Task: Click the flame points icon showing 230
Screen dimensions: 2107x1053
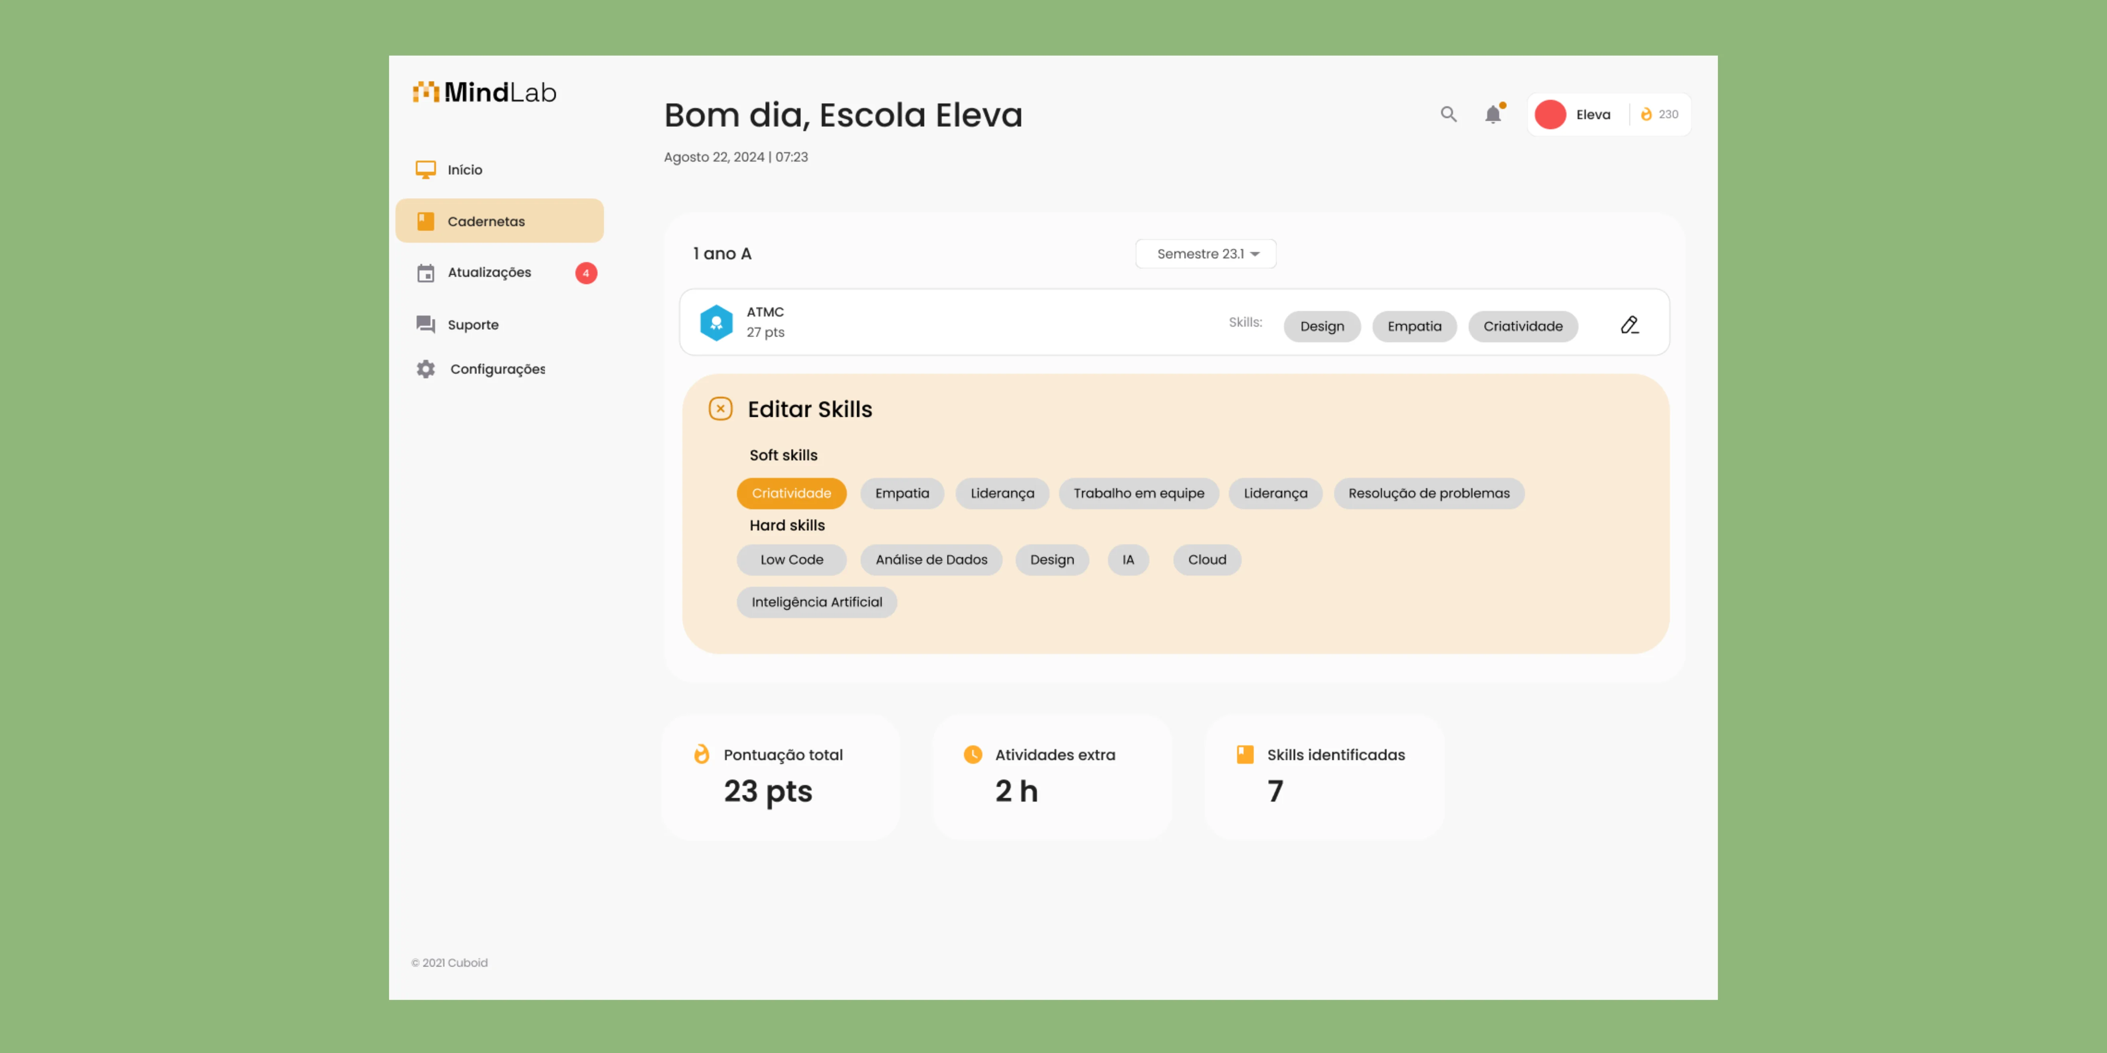Action: pos(1646,114)
